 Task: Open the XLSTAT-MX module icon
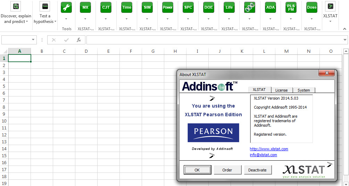85,7
